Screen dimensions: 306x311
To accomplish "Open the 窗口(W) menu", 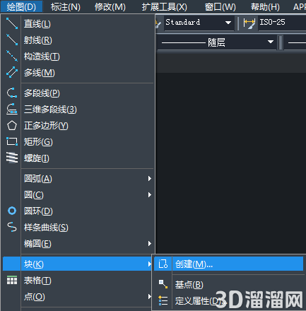I will 220,7.
